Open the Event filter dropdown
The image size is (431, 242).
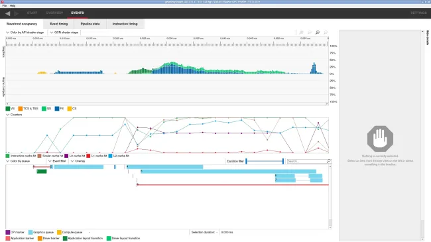[x=57, y=161]
